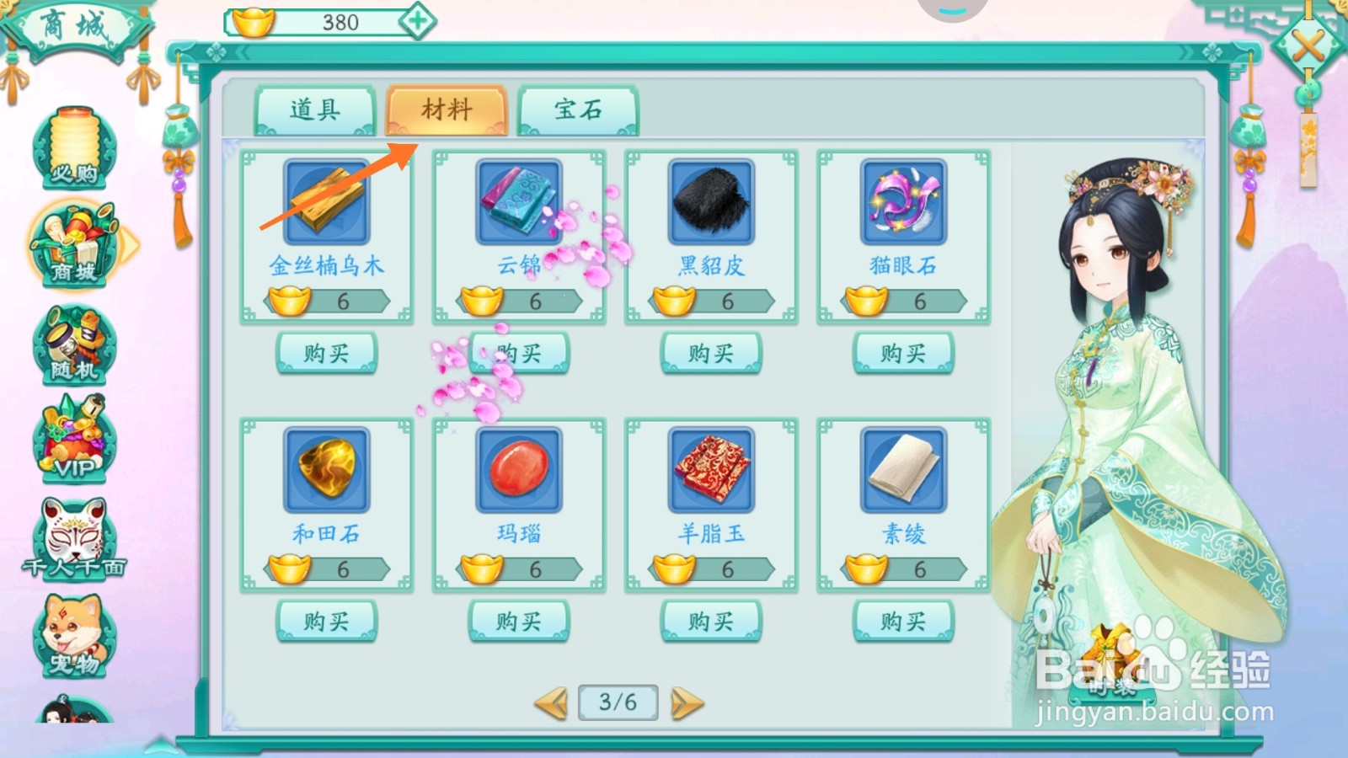Buy 素绫 with its 购买 button
Image resolution: width=1348 pixels, height=758 pixels.
903,622
